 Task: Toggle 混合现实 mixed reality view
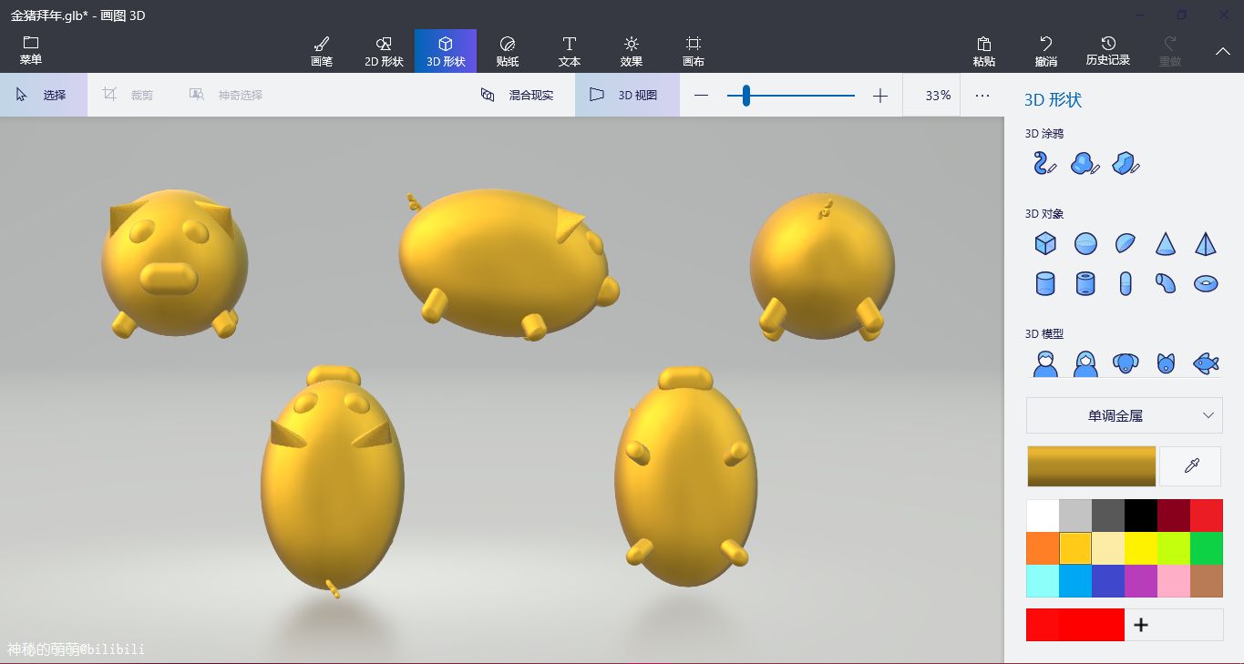[x=518, y=95]
